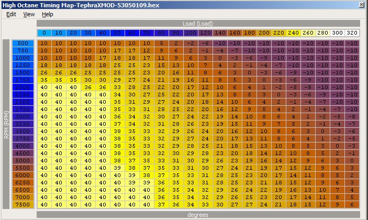The height and width of the screenshot is (220, 368).
Task: Select timing cell at 4500 RPM, load 160
Action: pos(235,153)
